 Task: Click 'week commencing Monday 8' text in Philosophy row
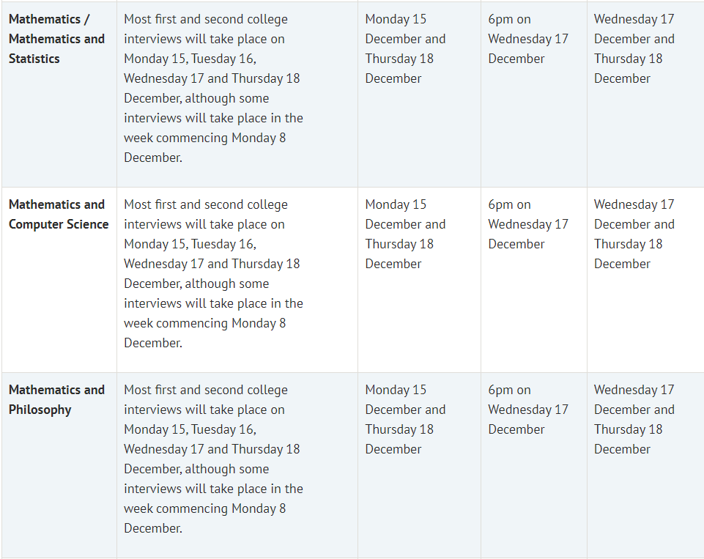tap(204, 508)
